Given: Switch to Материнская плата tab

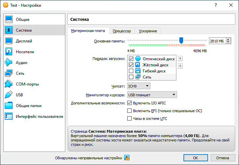Looking at the screenshot, I should coord(88,31).
